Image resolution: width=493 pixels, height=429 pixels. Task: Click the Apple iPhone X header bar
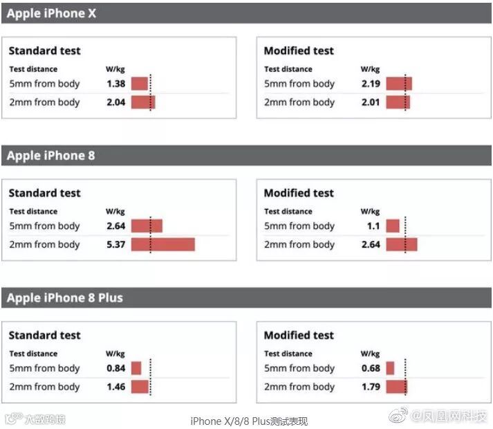(x=245, y=13)
